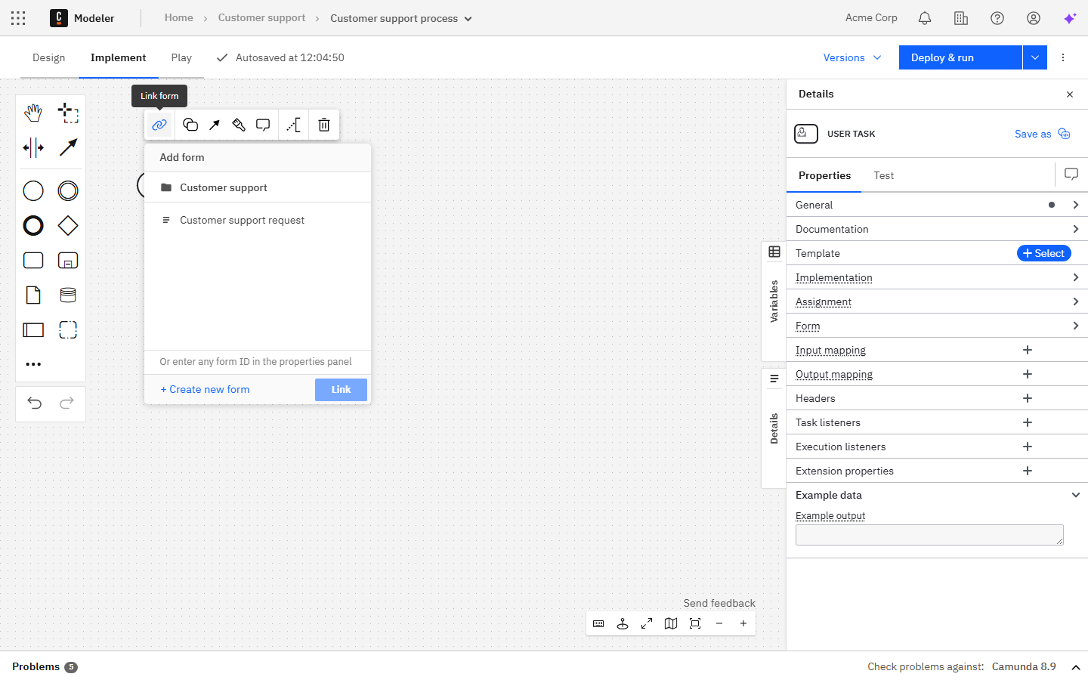Select the Hand tool in the palette
This screenshot has width=1088, height=680.
pyautogui.click(x=33, y=113)
